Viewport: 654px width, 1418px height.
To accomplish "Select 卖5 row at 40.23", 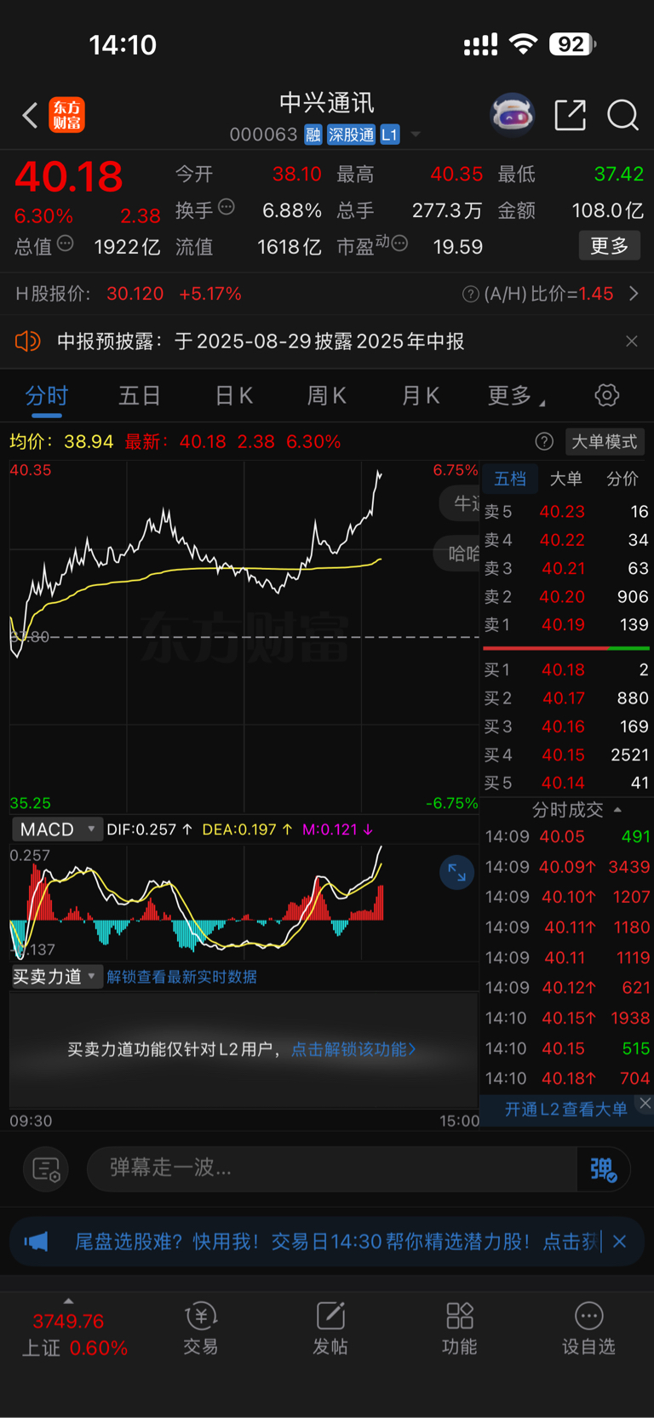I will tap(566, 512).
